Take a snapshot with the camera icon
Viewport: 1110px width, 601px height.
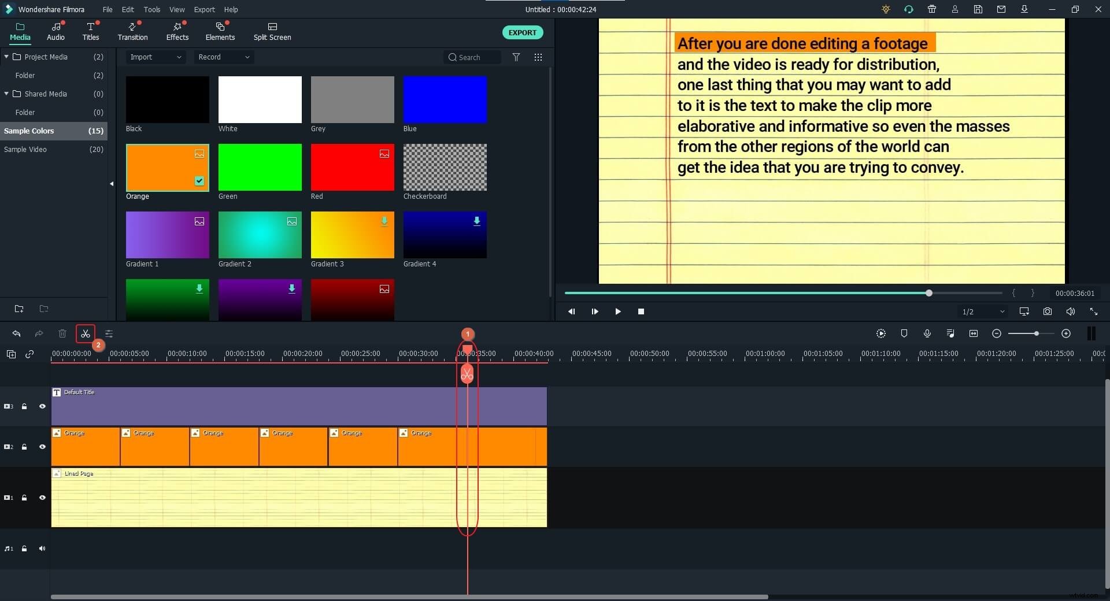pos(1048,311)
